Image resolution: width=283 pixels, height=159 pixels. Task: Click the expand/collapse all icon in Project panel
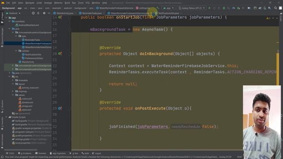tap(38, 13)
